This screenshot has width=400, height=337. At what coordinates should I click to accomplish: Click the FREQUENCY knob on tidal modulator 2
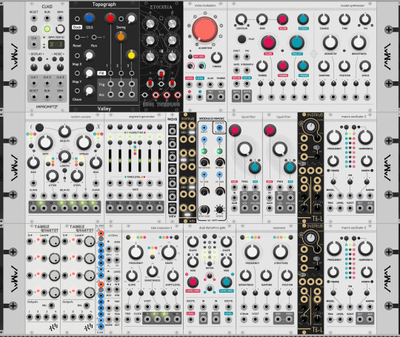[x=136, y=252]
